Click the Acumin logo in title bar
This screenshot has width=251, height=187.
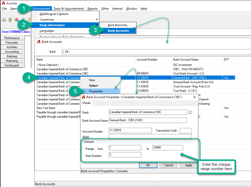click(3, 3)
